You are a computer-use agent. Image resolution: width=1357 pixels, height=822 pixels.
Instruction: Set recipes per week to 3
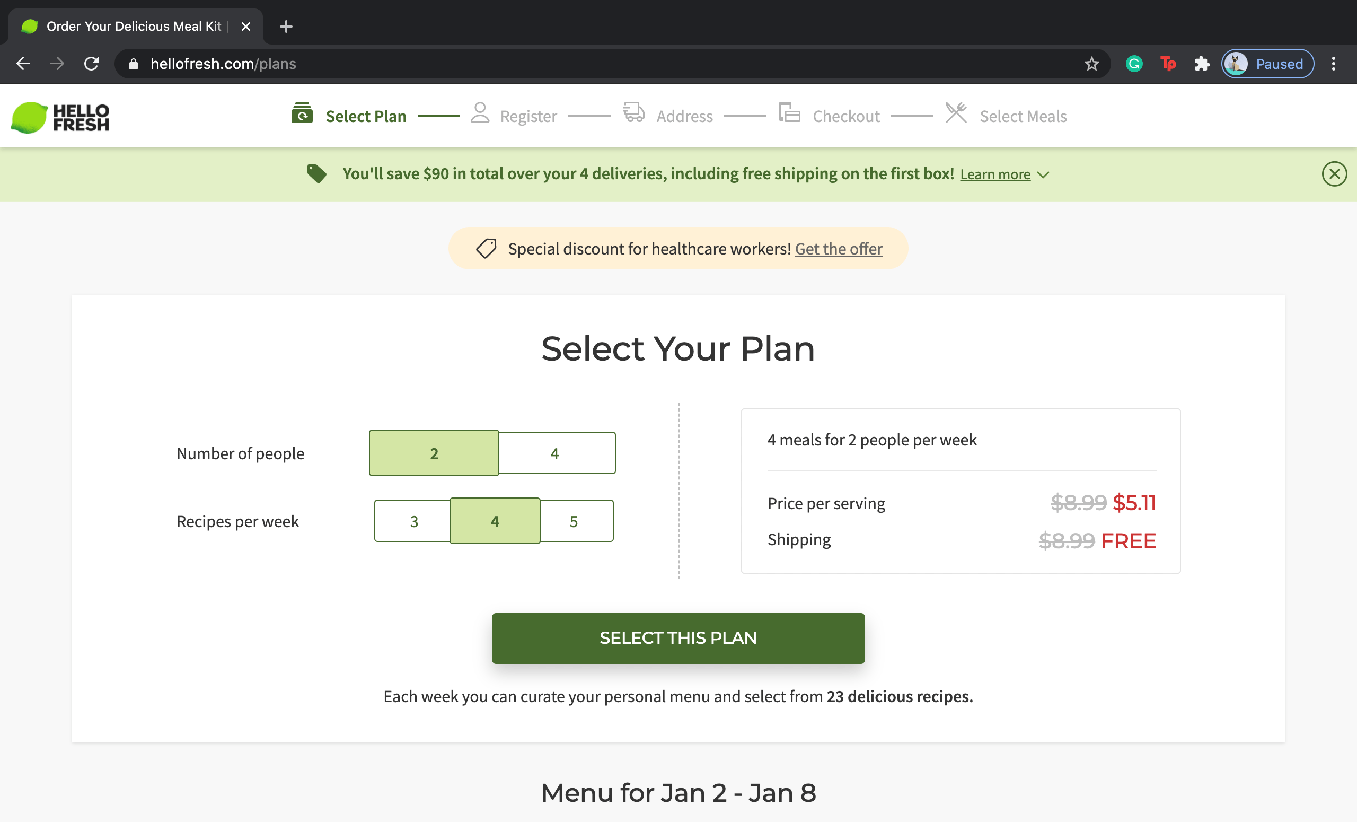(x=413, y=521)
